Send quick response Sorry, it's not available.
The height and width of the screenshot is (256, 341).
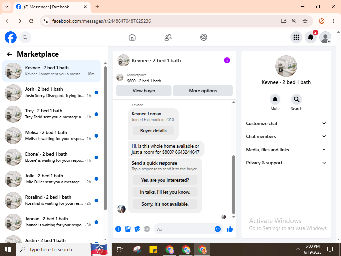[165, 204]
